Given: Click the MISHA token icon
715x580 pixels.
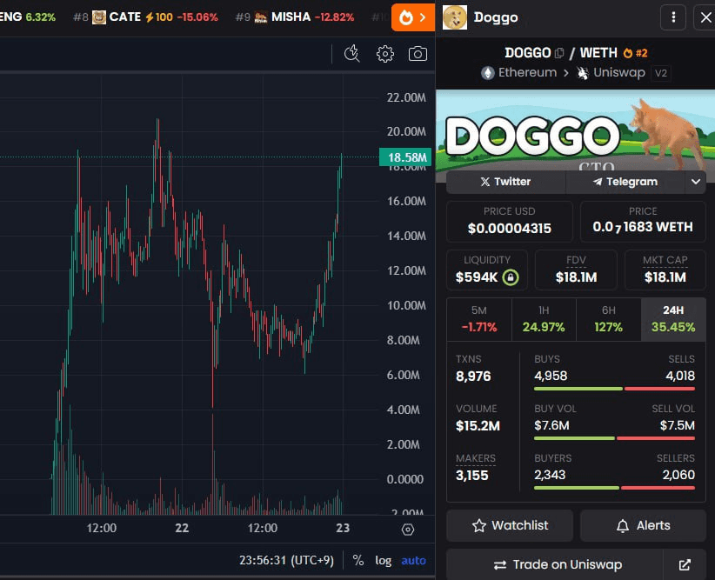Looking at the screenshot, I should click(x=261, y=17).
